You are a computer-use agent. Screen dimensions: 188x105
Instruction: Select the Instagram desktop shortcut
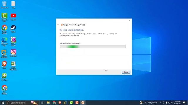point(13,53)
